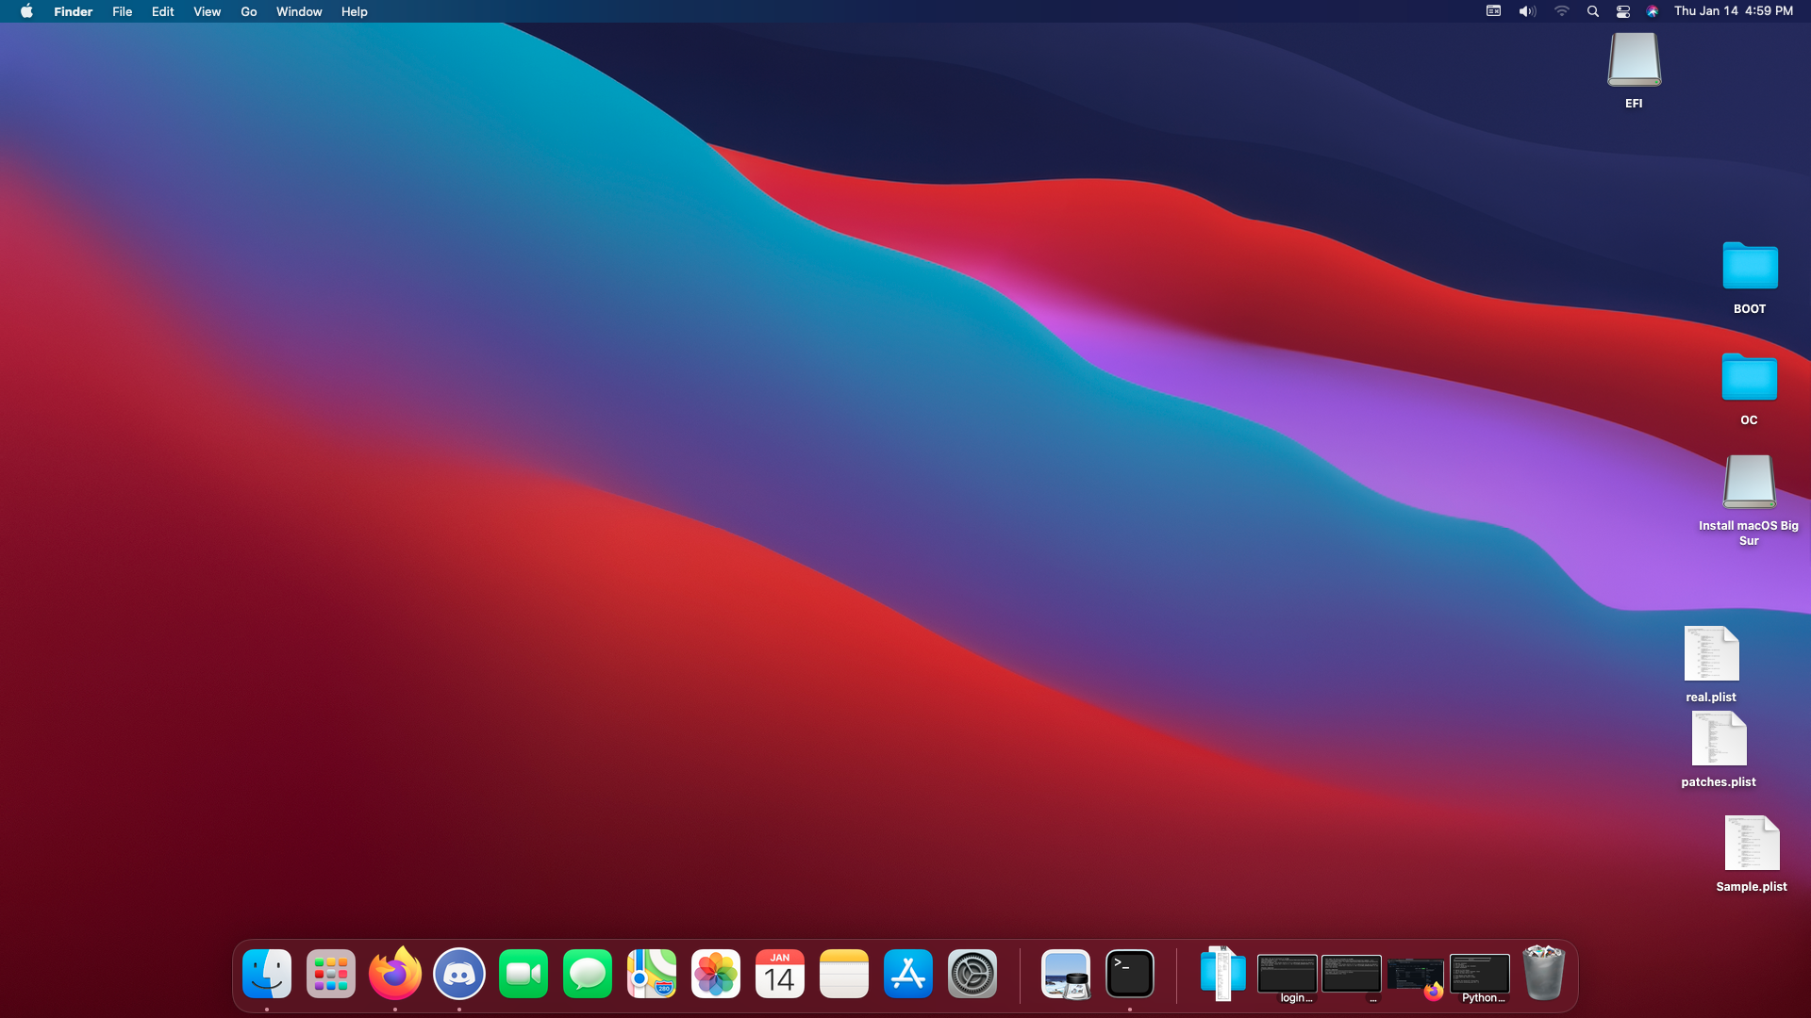Open the View menu
The image size is (1811, 1018).
coord(207,11)
